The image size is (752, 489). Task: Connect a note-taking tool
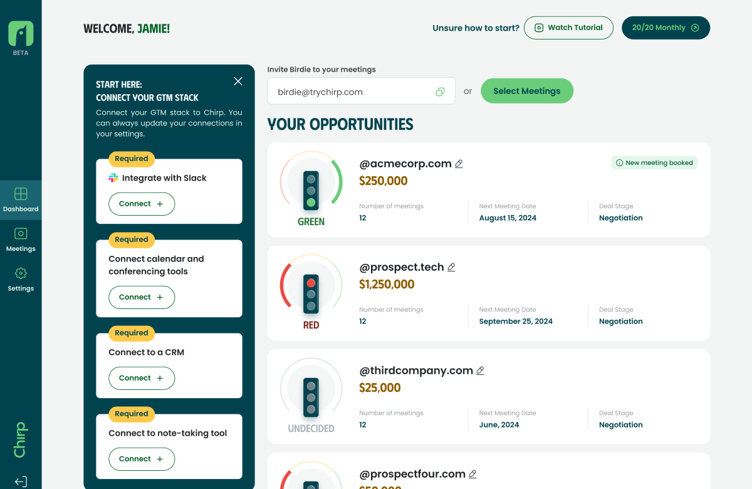click(142, 459)
